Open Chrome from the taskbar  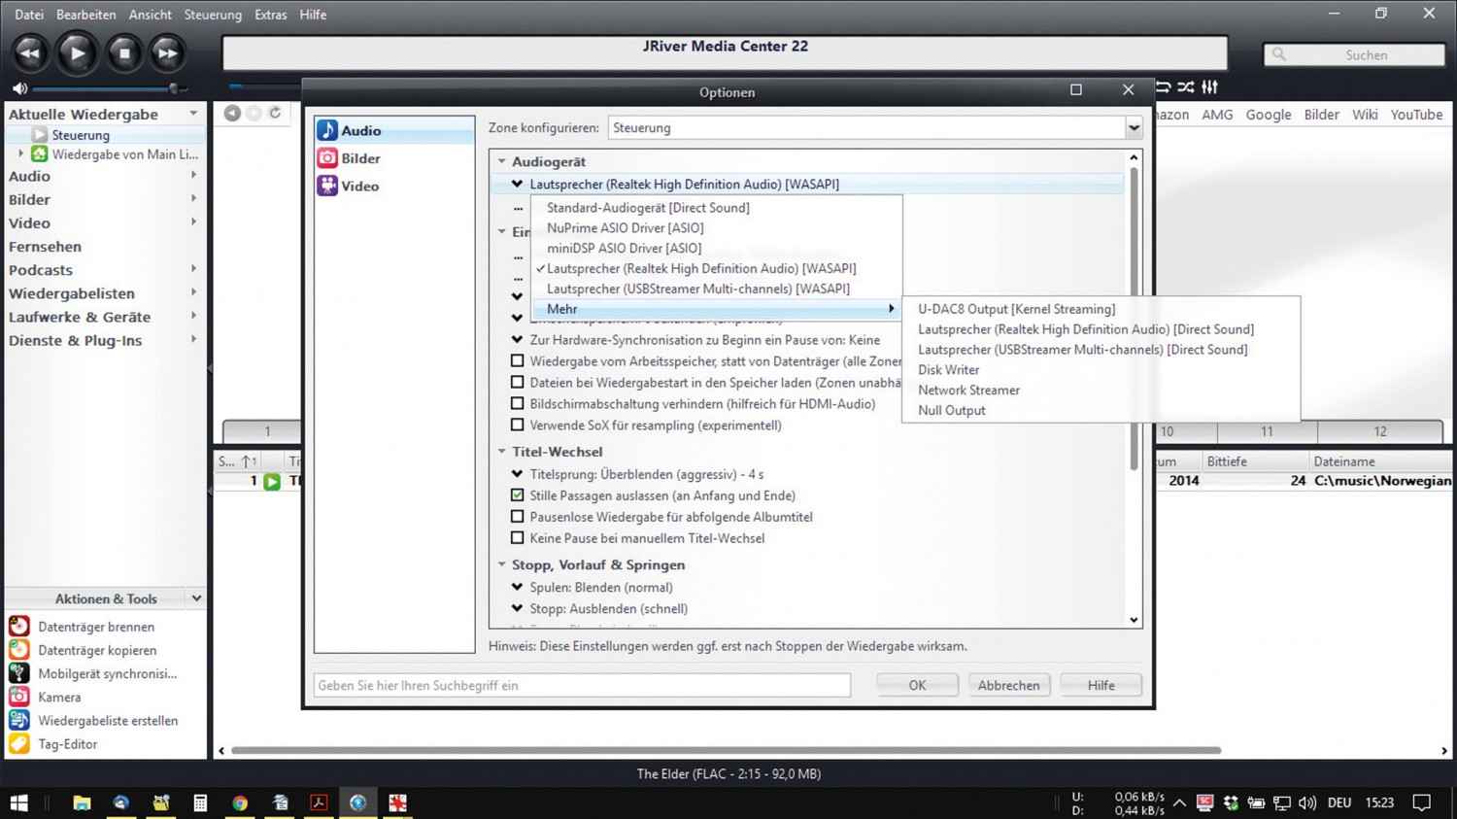(240, 802)
